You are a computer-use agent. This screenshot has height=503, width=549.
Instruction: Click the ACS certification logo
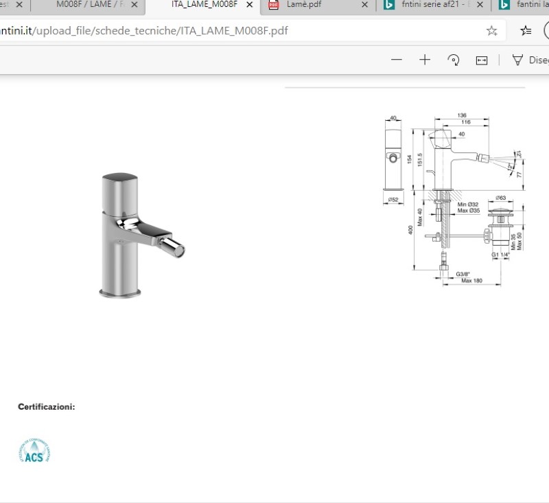pyautogui.click(x=34, y=450)
